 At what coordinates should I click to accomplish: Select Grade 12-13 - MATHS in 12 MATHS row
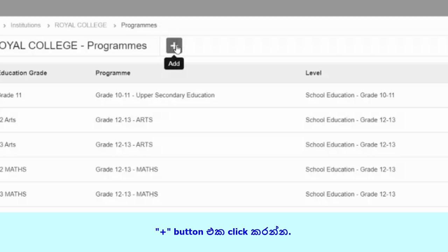[x=127, y=169]
